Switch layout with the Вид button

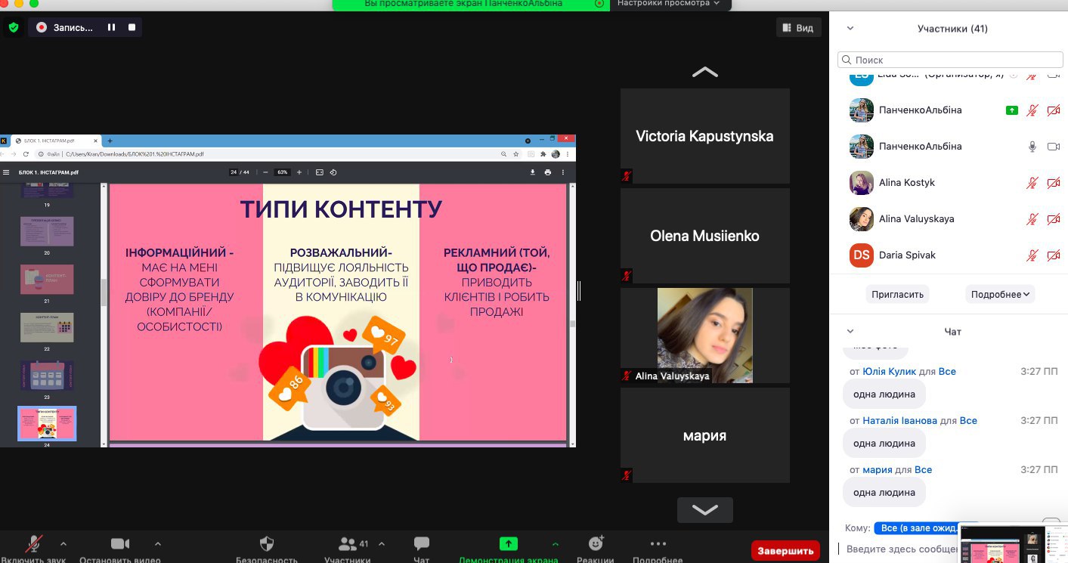pos(798,28)
